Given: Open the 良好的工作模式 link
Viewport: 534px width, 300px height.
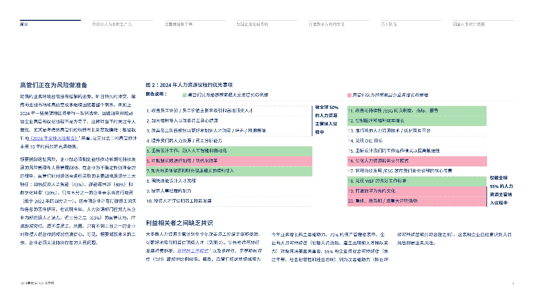Looking at the screenshot, I should [x=193, y=251].
